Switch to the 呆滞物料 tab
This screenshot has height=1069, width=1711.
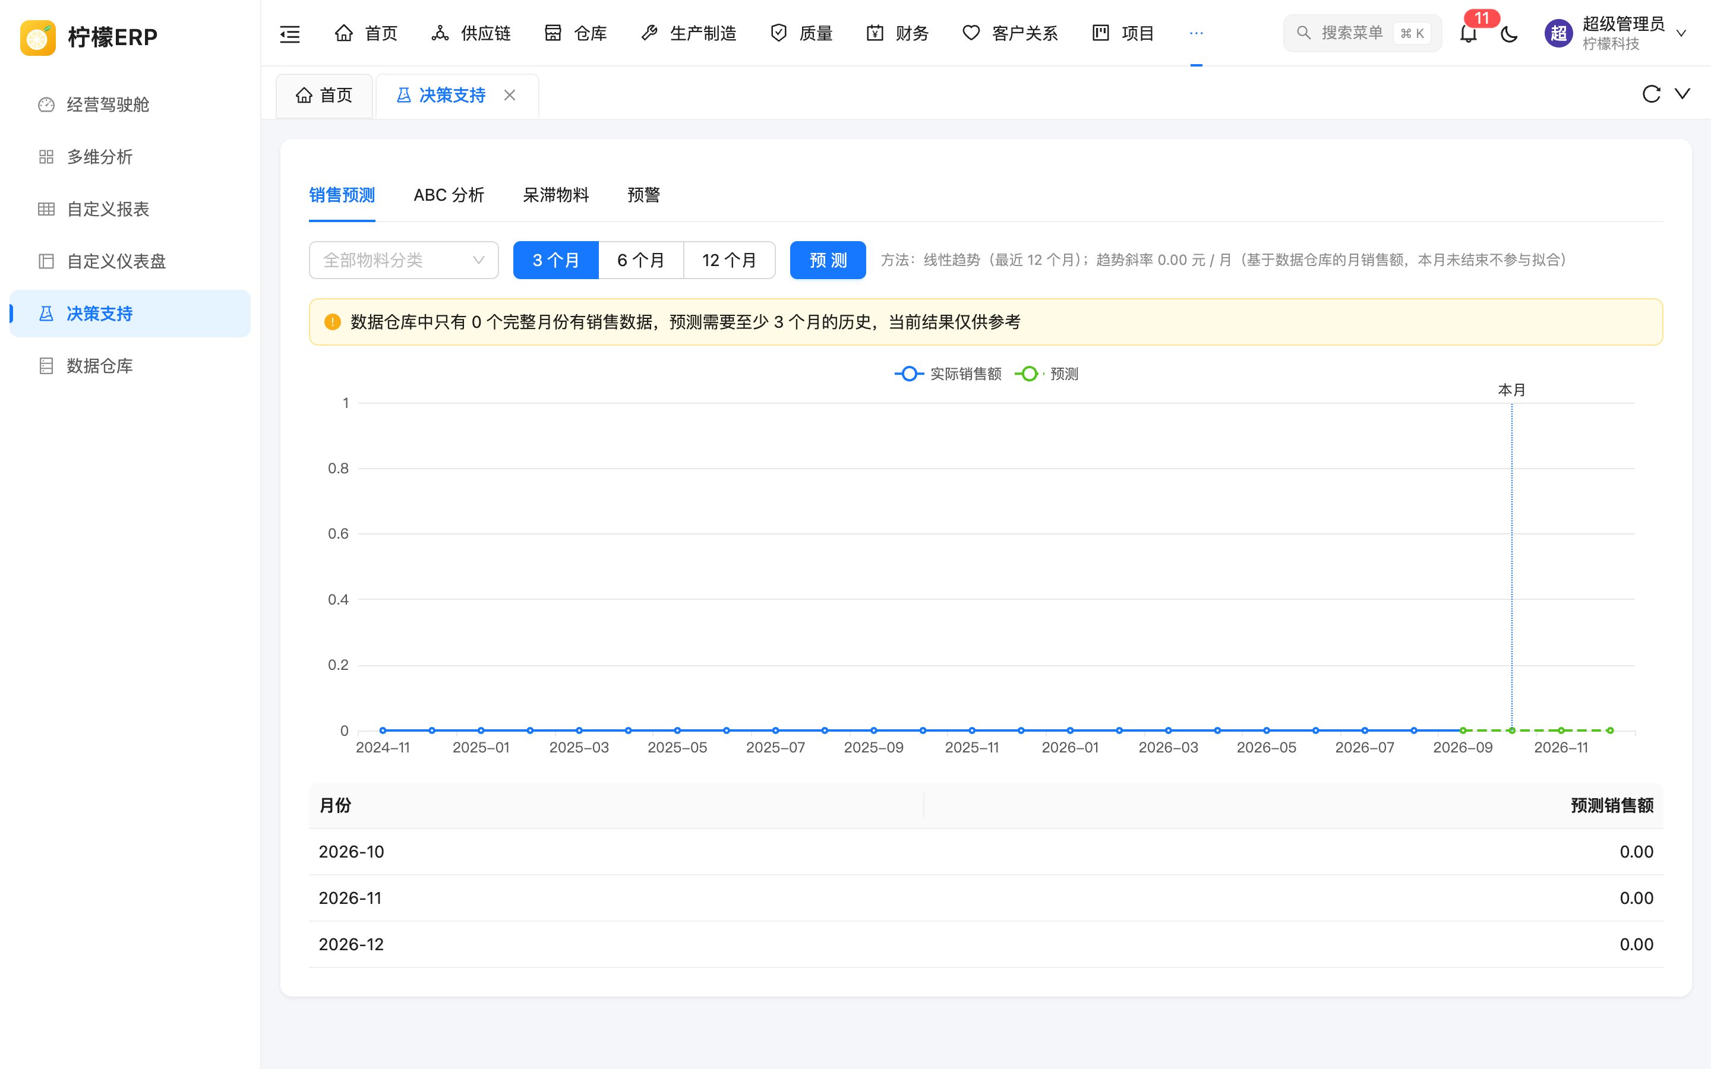(555, 195)
